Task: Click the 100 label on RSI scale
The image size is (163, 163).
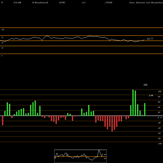Action: (3, 30)
